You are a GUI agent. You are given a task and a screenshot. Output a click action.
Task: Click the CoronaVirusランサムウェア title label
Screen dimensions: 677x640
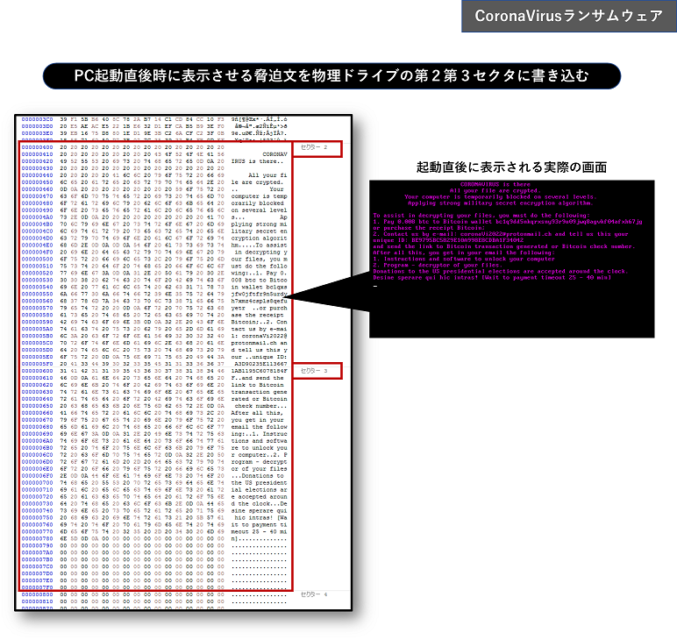(x=569, y=17)
